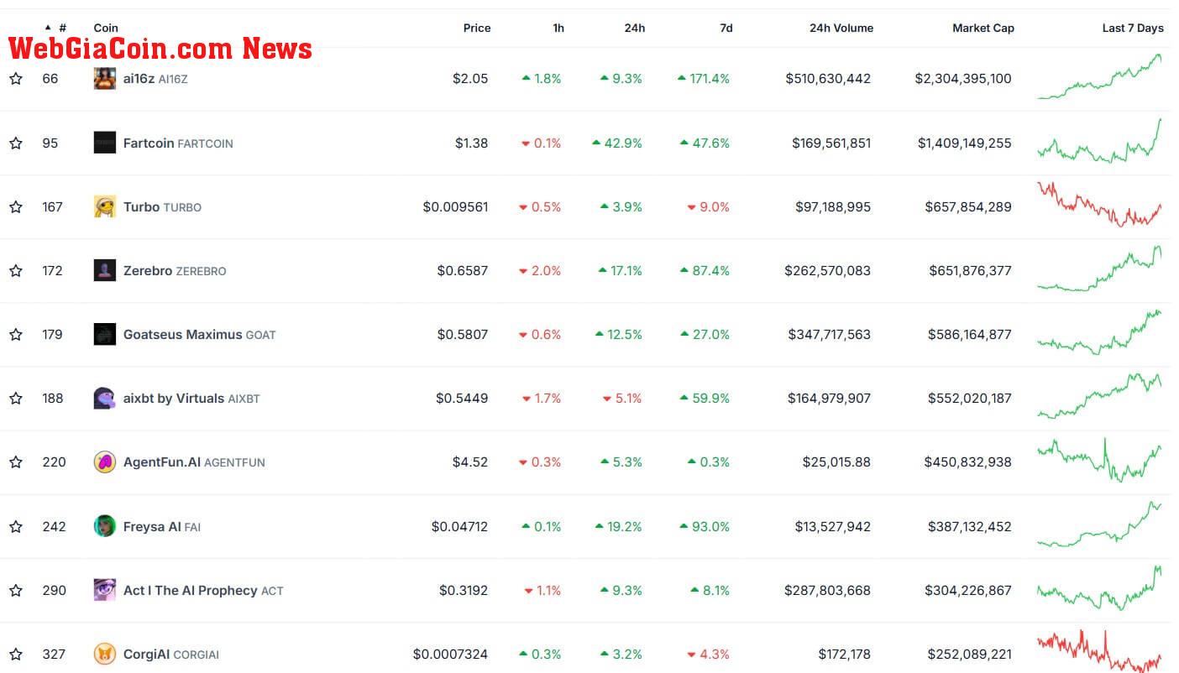Screen dimensions: 1179x673
Task: Open the Turbo coin link
Action: [x=162, y=207]
